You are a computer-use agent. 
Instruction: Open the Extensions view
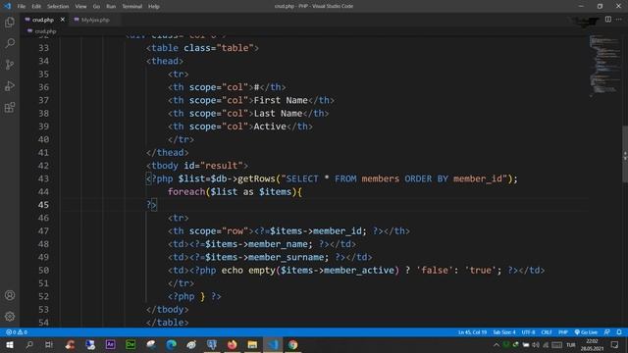(10, 107)
